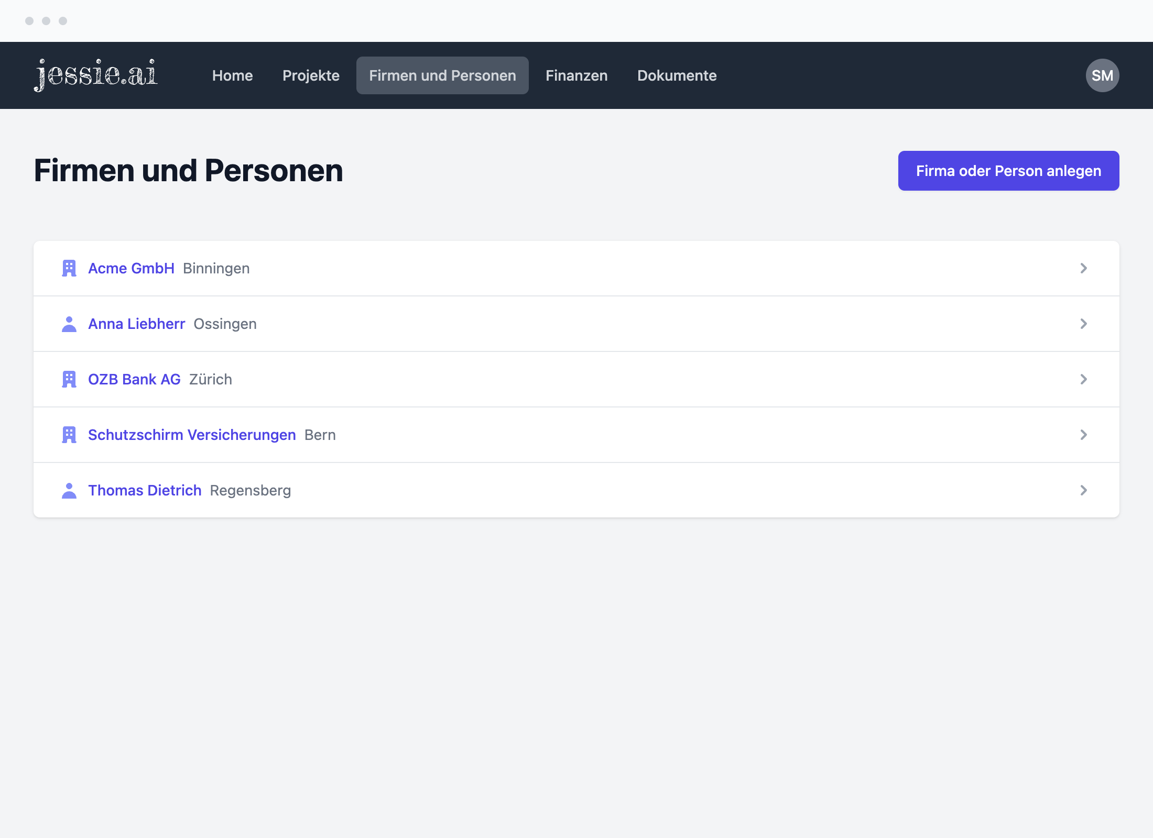Click the person icon beside Anna Liebherr

[x=69, y=324]
